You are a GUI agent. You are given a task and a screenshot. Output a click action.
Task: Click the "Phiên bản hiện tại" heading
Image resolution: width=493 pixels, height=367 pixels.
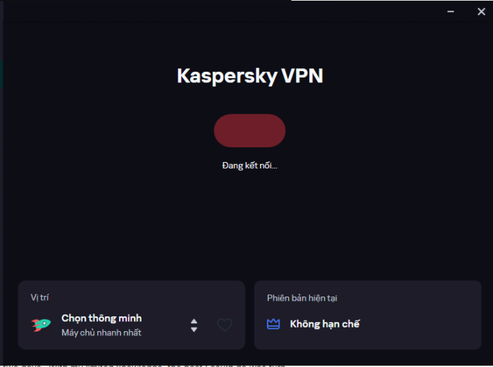point(301,298)
